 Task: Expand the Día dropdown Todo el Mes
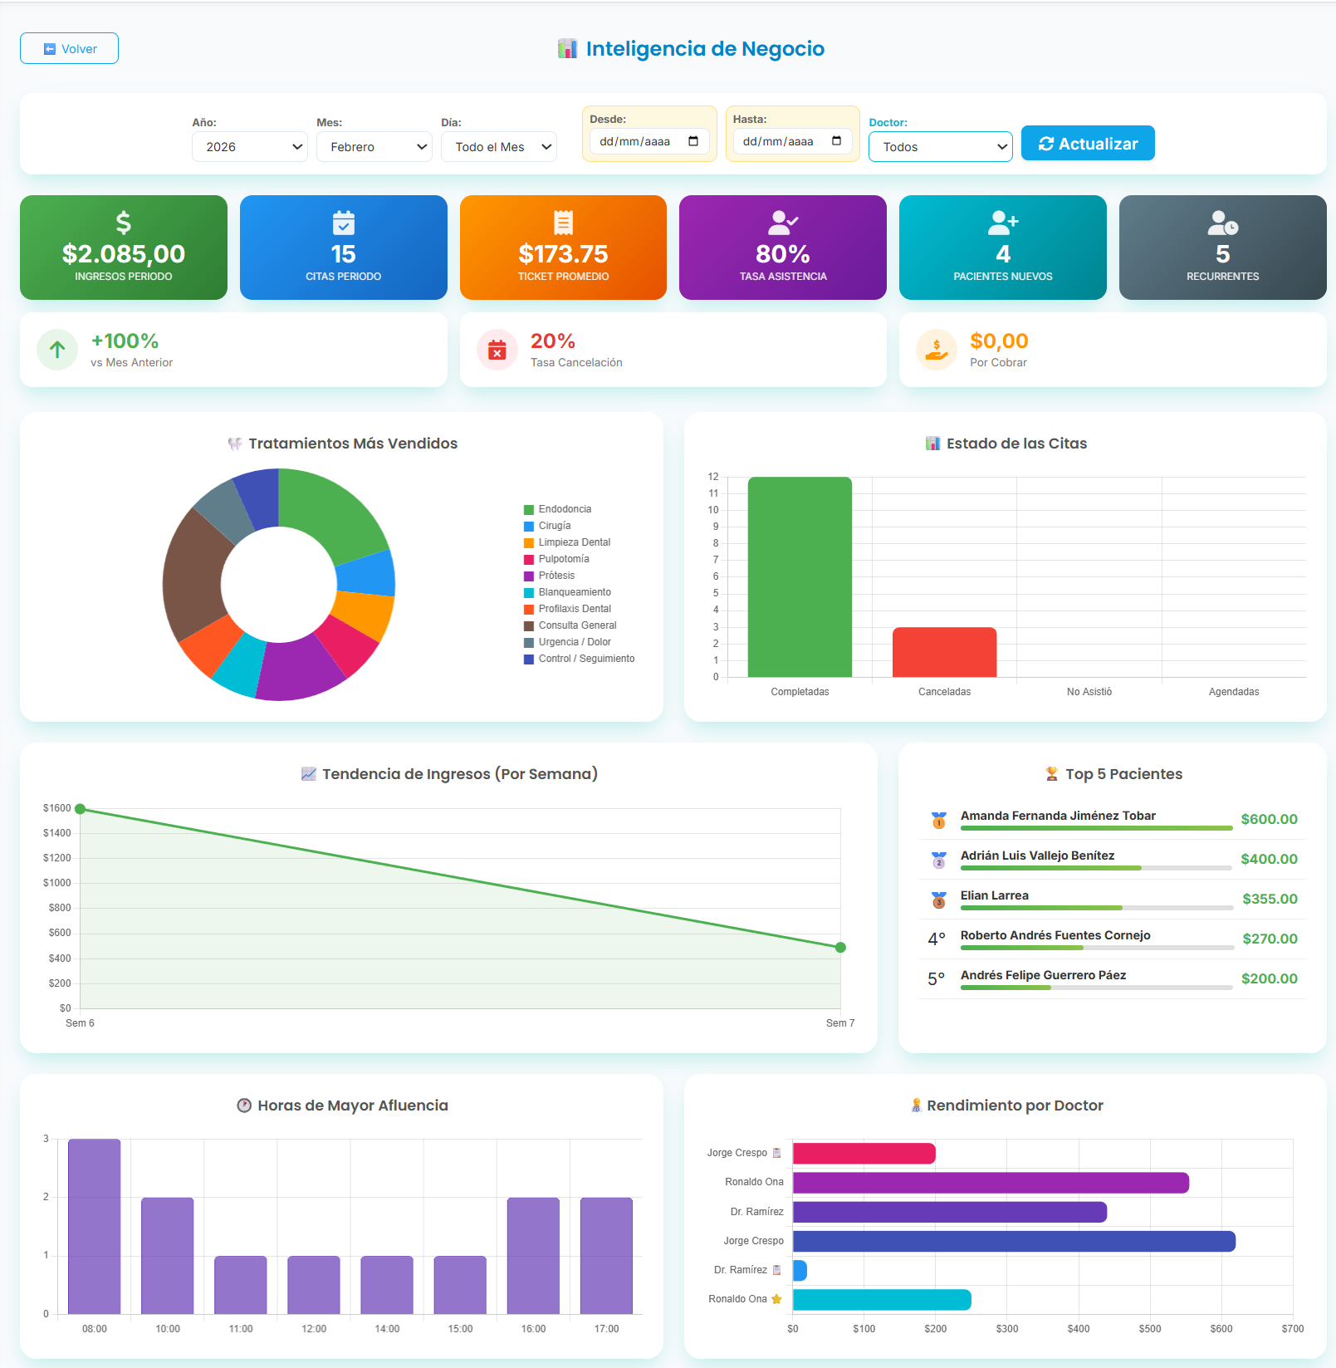click(499, 147)
